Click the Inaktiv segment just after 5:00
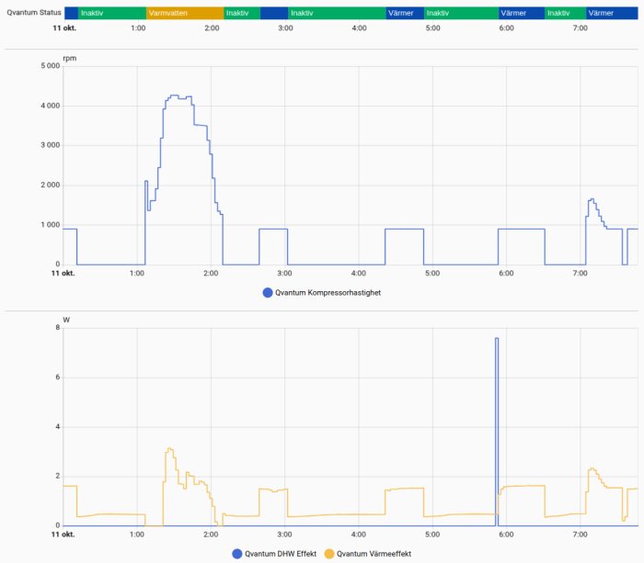 pos(461,14)
